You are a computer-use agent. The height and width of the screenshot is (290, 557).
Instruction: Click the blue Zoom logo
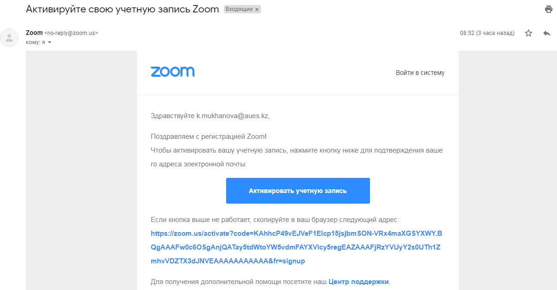173,72
